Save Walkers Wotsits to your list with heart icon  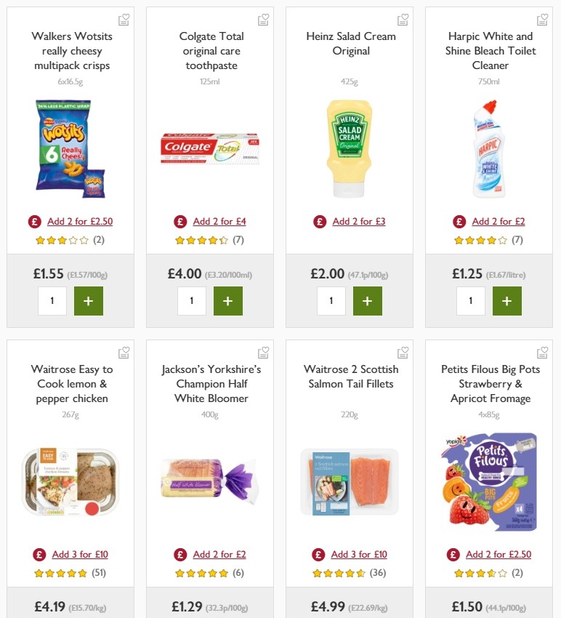point(124,20)
